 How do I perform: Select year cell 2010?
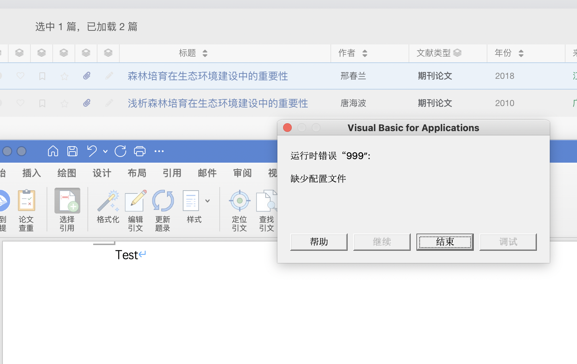505,103
